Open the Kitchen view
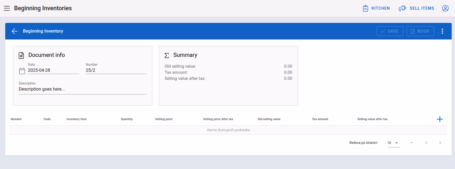The height and width of the screenshot is (169, 455). point(376,8)
